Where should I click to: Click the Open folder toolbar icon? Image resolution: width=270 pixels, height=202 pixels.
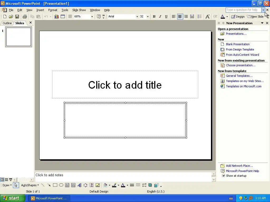(11, 17)
